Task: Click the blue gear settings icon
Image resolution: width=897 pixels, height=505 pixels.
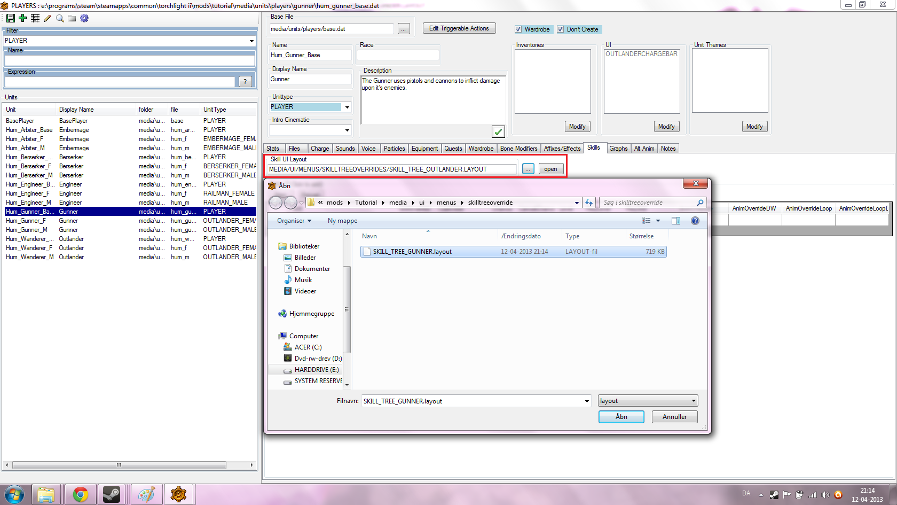Action: tap(84, 18)
